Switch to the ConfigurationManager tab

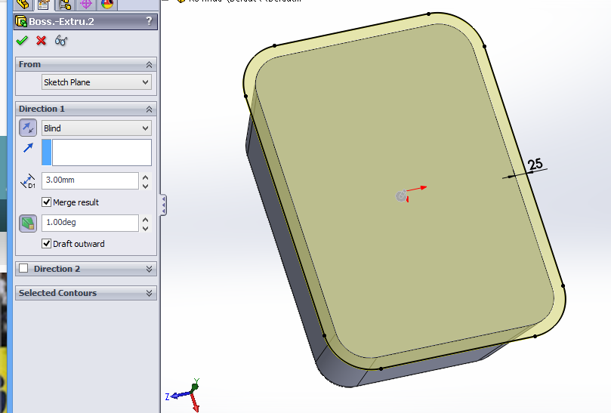tap(65, 5)
